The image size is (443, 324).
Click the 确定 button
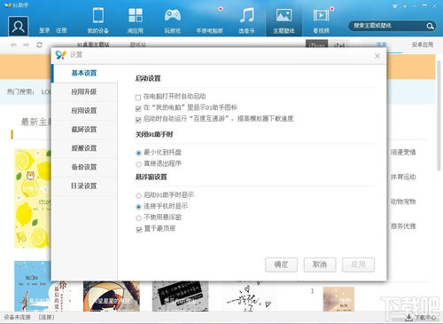click(281, 265)
